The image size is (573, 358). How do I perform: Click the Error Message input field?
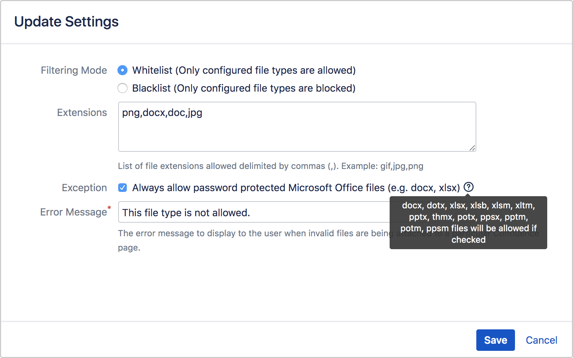pyautogui.click(x=251, y=212)
